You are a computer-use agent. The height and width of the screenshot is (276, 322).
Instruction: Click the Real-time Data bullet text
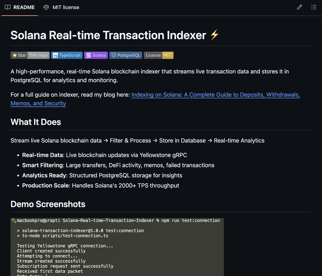coord(105,155)
